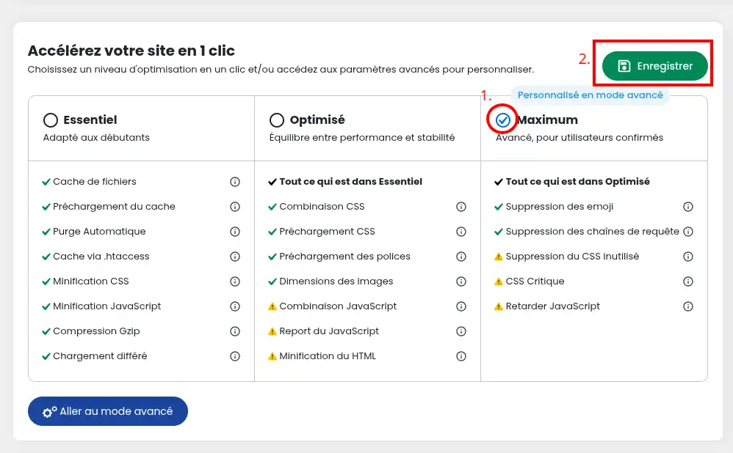Click 'Compression Gzip' label
Image resolution: width=733 pixels, height=453 pixels.
pos(96,331)
